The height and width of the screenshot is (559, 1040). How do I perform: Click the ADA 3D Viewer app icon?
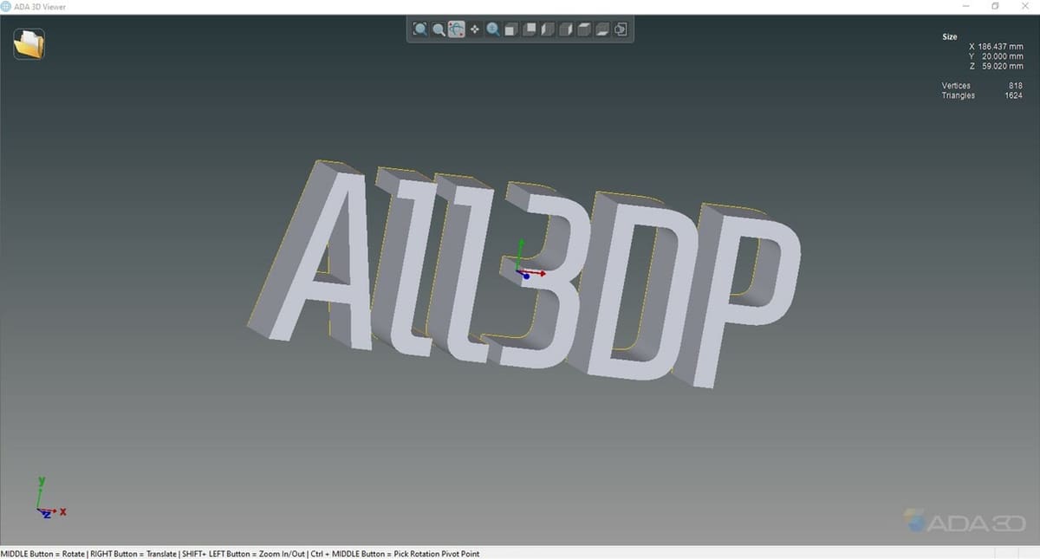point(6,7)
